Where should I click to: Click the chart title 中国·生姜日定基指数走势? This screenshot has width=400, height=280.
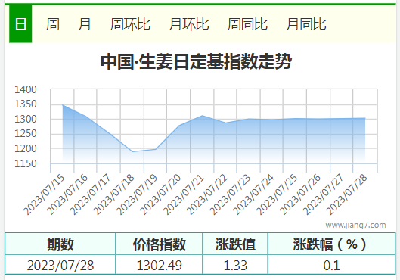tap(196, 61)
